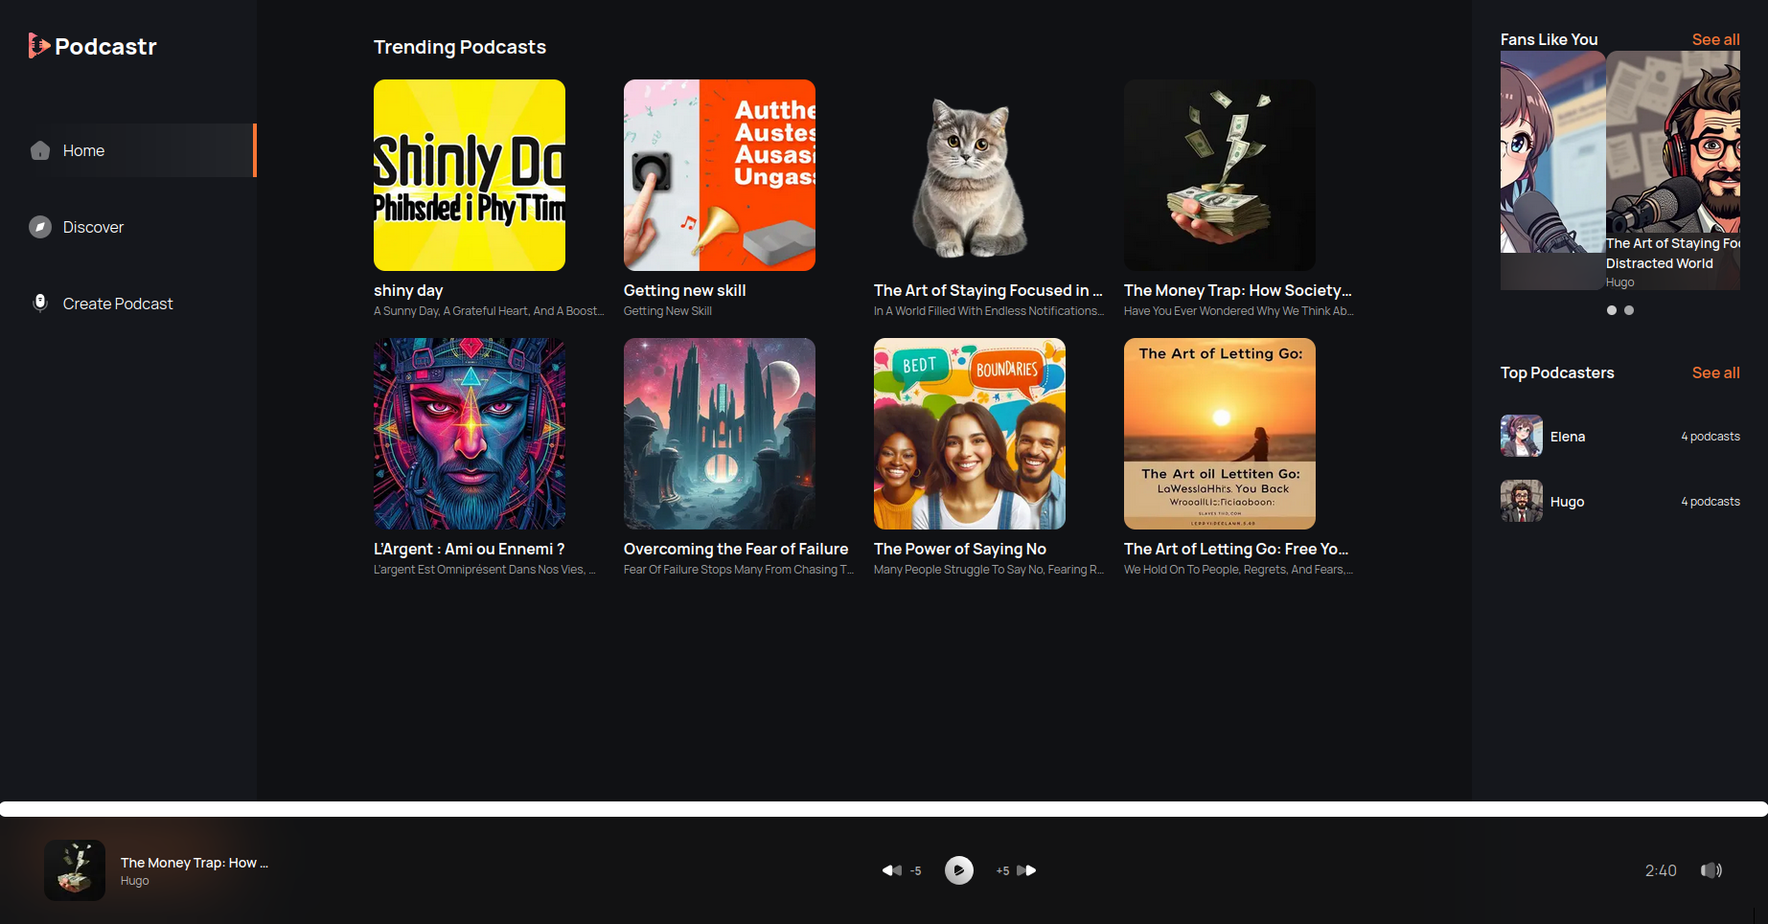1768x924 pixels.
Task: Mute audio with the speaker icon
Action: 1711,870
